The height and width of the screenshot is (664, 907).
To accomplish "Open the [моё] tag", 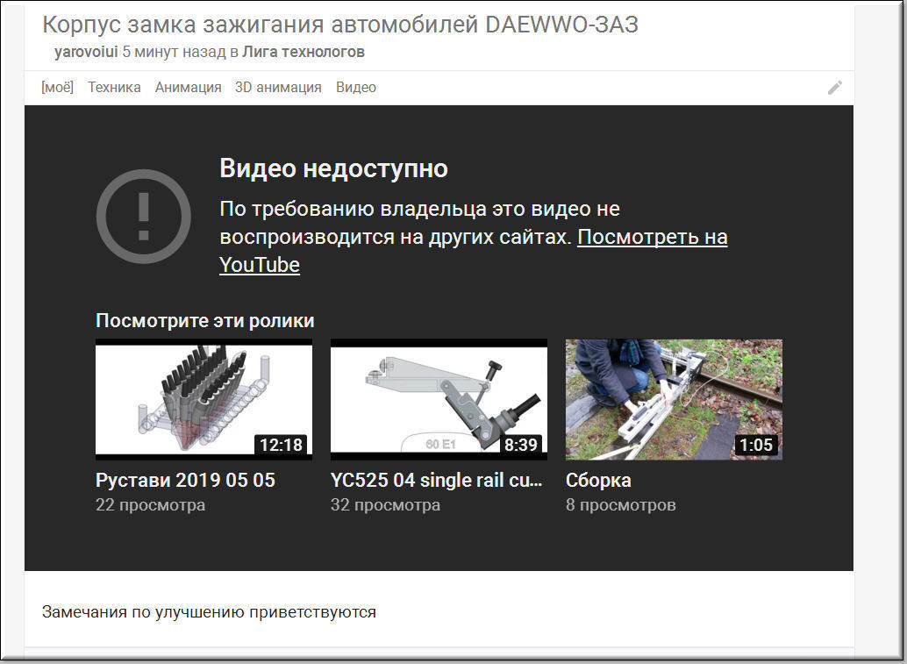I will click(58, 88).
